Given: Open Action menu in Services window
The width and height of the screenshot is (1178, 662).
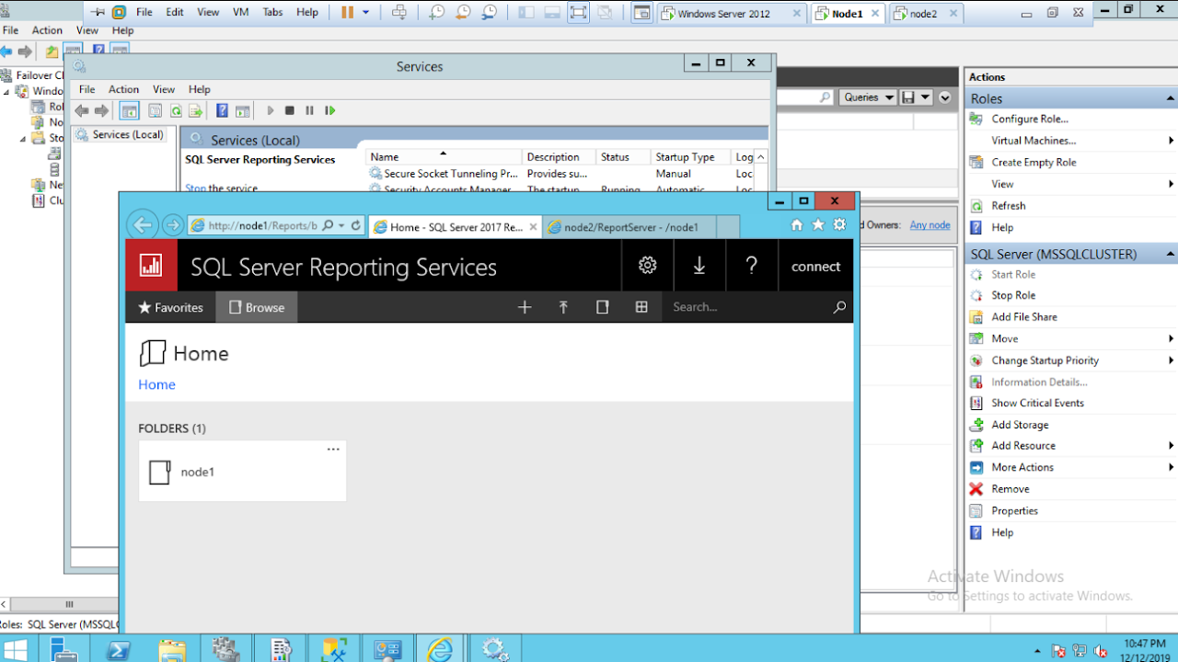Looking at the screenshot, I should tap(123, 89).
